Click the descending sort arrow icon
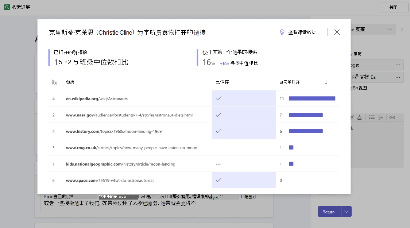This screenshot has height=228, width=410. click(x=326, y=82)
